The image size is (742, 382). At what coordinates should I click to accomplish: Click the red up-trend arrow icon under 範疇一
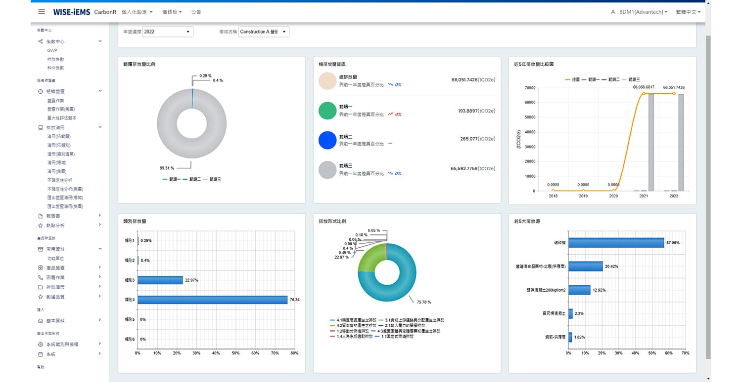[390, 115]
